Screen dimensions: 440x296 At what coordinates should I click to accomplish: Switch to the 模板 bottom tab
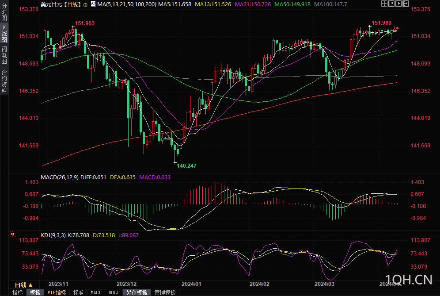(x=35, y=292)
